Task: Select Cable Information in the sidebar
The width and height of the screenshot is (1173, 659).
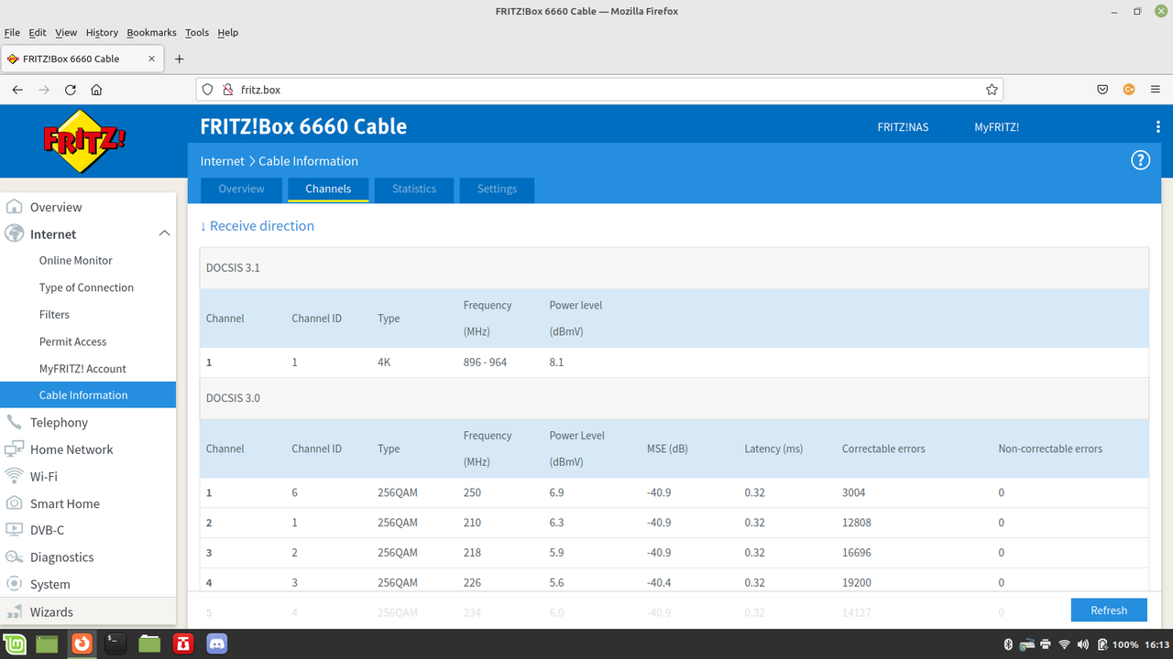Action: coord(88,395)
